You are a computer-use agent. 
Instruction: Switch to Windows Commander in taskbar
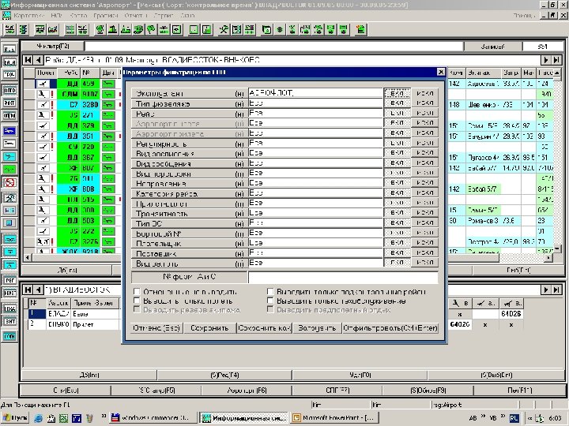tap(153, 418)
